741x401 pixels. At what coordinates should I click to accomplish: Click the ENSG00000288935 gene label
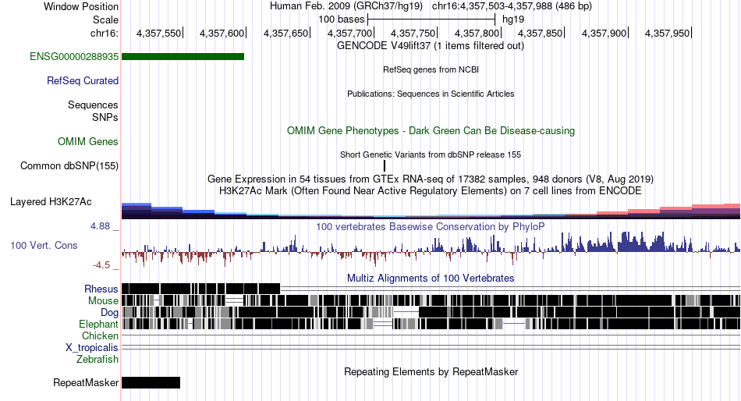[x=74, y=57]
